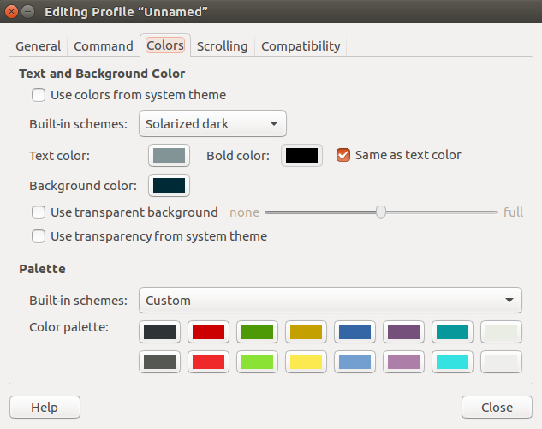The height and width of the screenshot is (429, 542).
Task: Open the Scrolling tab
Action: [222, 46]
